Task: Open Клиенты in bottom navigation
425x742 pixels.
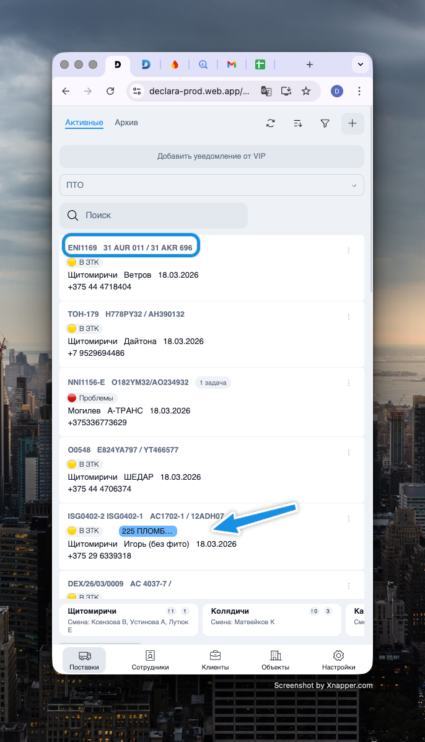Action: click(x=215, y=660)
